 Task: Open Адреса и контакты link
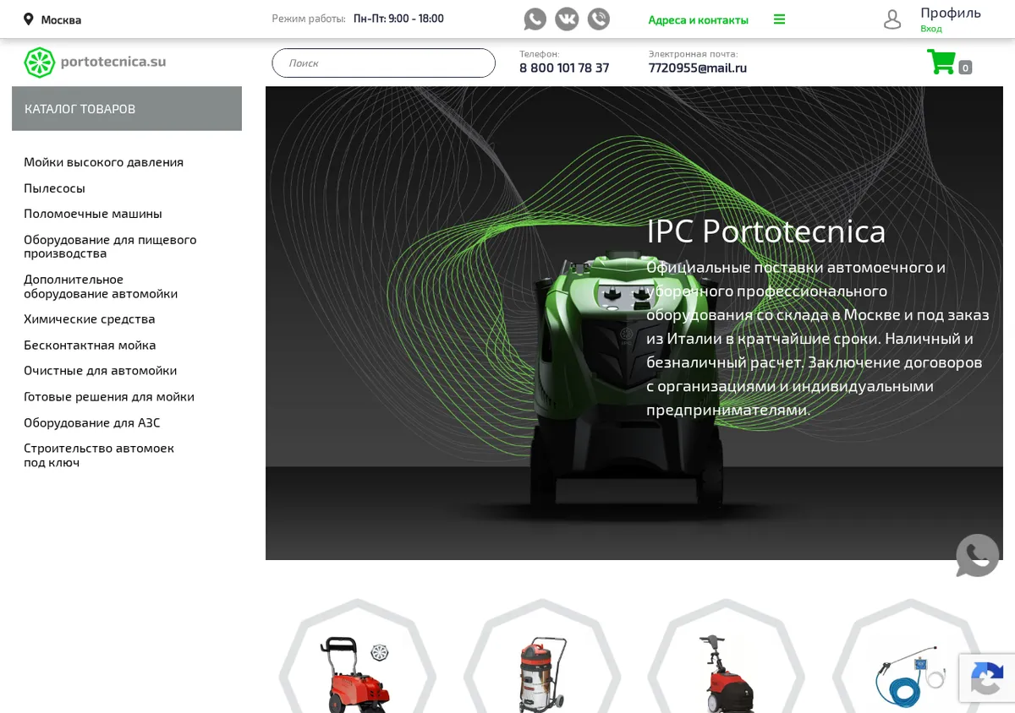point(698,19)
